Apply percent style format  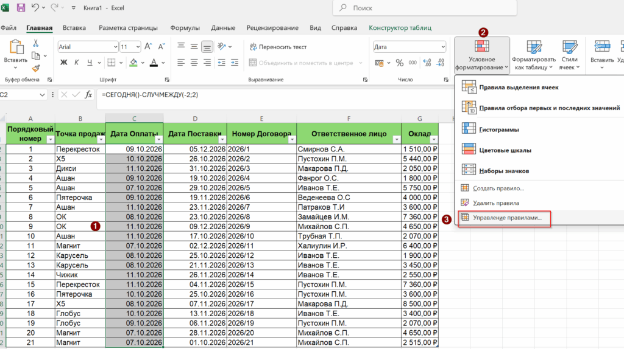click(x=400, y=63)
